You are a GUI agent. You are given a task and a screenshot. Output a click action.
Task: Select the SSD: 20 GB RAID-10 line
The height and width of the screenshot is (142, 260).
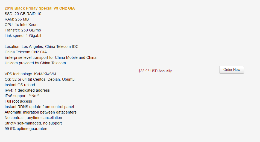(23, 14)
